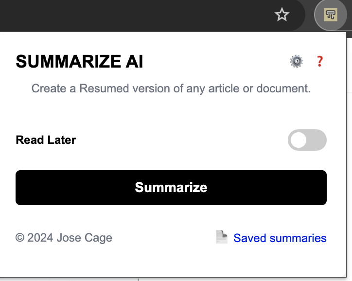
Task: Click the Summarize AI extension toolbar icon
Action: tap(331, 15)
